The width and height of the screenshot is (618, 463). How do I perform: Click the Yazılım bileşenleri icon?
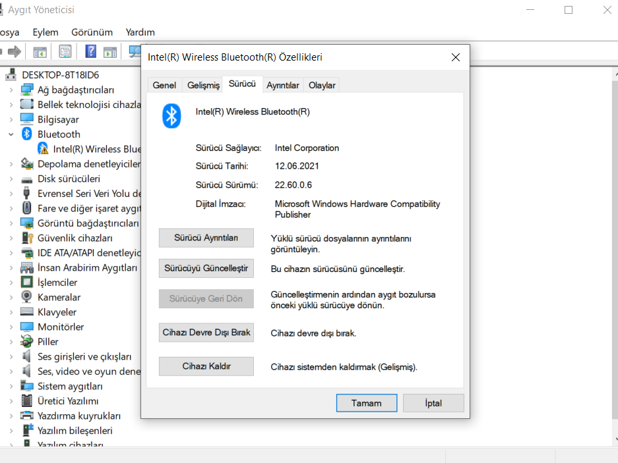27,430
